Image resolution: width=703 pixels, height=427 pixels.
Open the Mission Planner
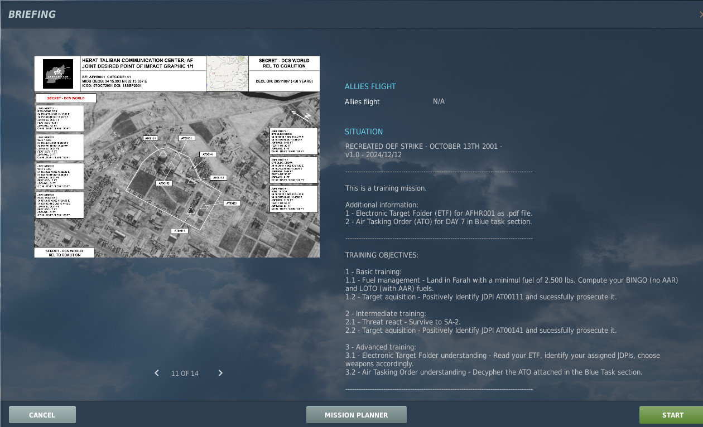tap(356, 415)
